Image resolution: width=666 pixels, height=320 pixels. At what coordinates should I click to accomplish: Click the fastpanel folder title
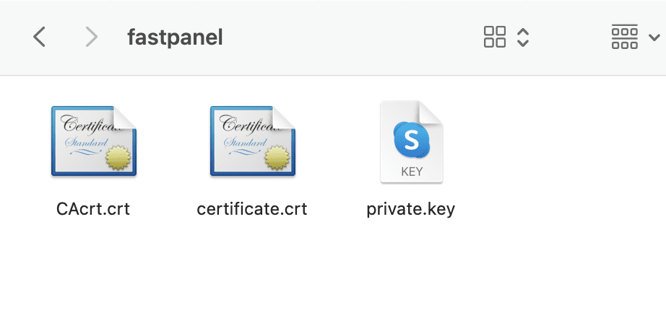(175, 37)
